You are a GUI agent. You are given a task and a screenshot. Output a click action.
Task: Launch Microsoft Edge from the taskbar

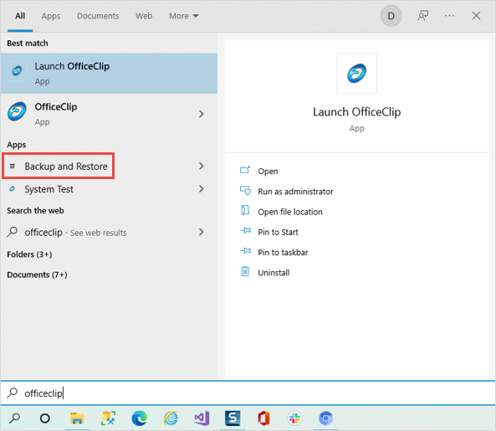click(x=140, y=418)
